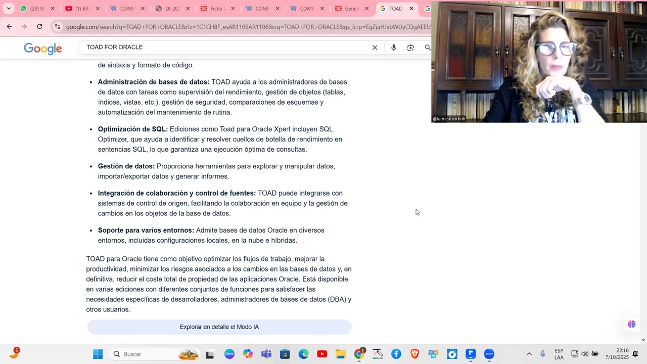The image size is (647, 364).
Task: Open YouTube app from the taskbar
Action: [322, 354]
